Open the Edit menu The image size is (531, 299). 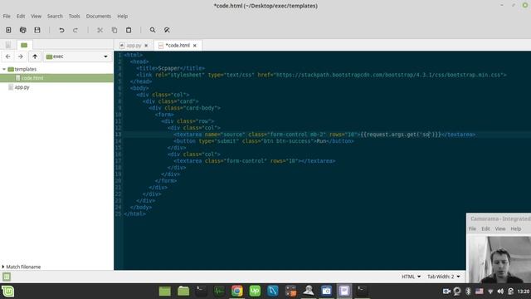pos(21,16)
